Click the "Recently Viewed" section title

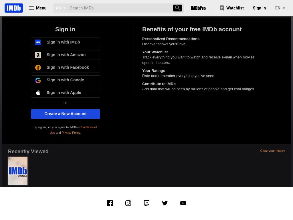click(28, 152)
